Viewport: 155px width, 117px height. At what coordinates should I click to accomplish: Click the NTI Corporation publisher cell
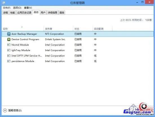[x=54, y=34]
